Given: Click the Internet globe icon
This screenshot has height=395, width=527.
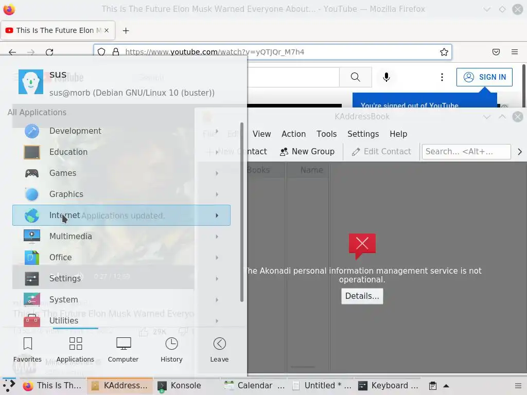Looking at the screenshot, I should tap(32, 216).
